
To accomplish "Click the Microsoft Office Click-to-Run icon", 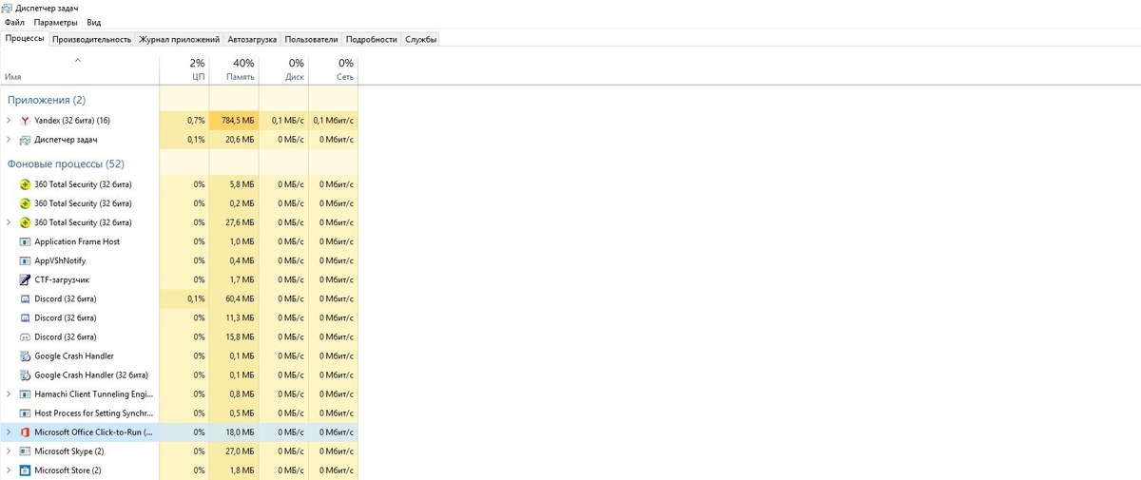I will (x=25, y=432).
